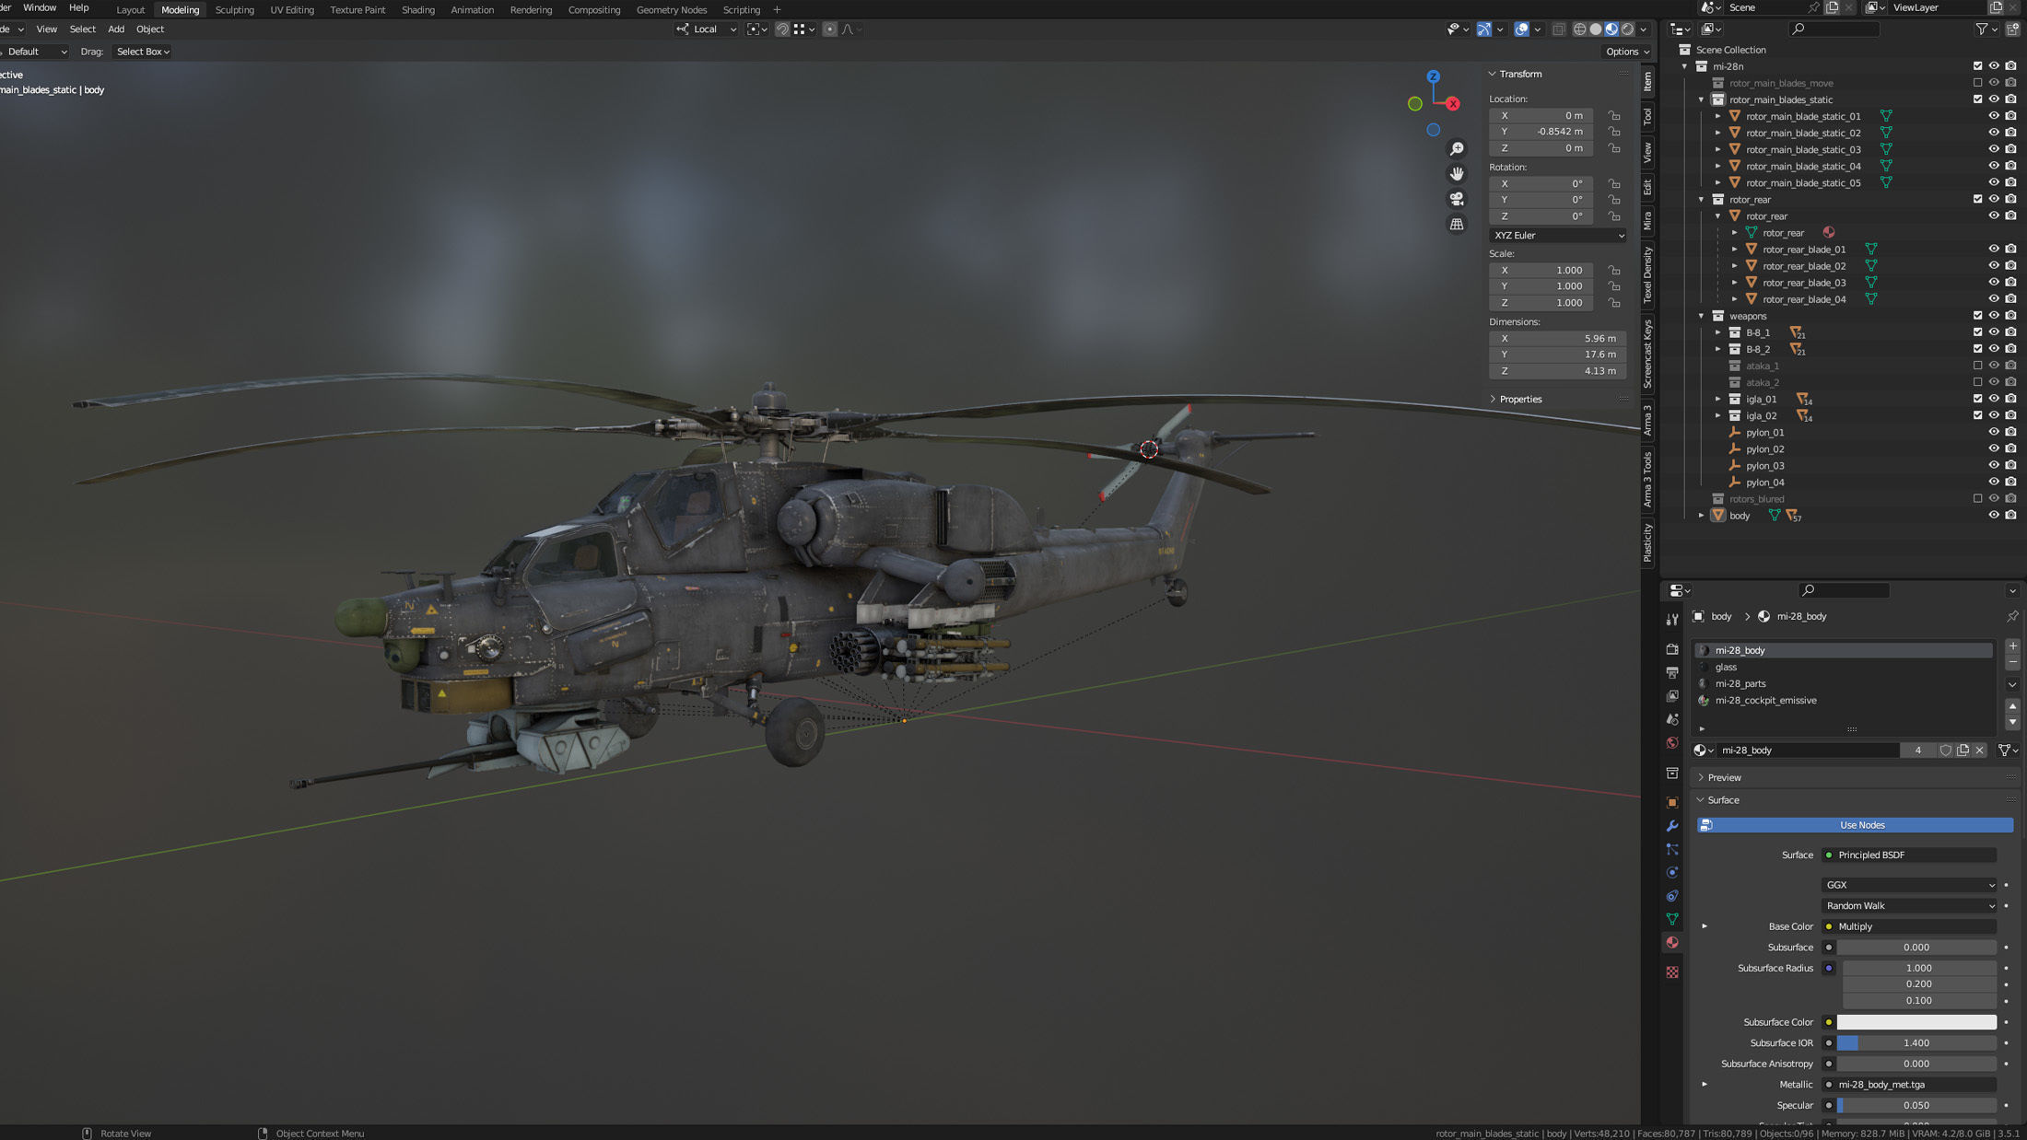Screen dimensions: 2027x1140
Task: Click the pan hand icon in viewport
Action: 1457,174
